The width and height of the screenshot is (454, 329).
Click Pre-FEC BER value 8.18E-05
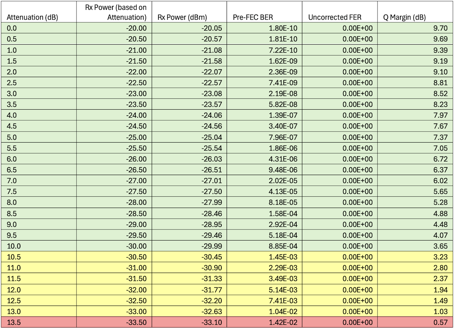pos(264,203)
